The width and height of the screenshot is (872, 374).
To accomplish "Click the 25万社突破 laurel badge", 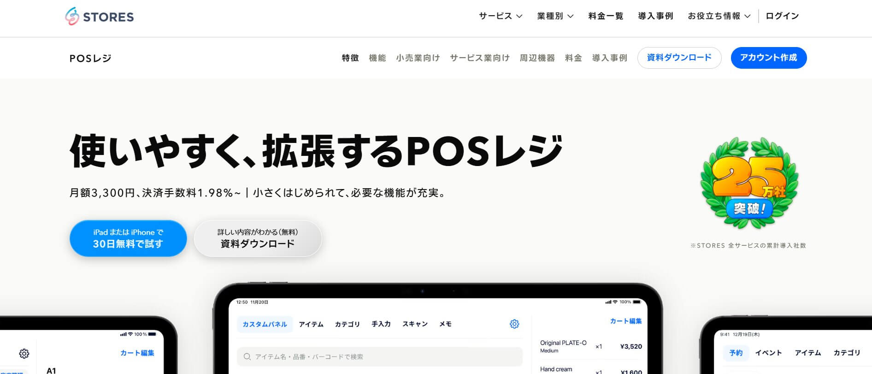I will coord(749,183).
